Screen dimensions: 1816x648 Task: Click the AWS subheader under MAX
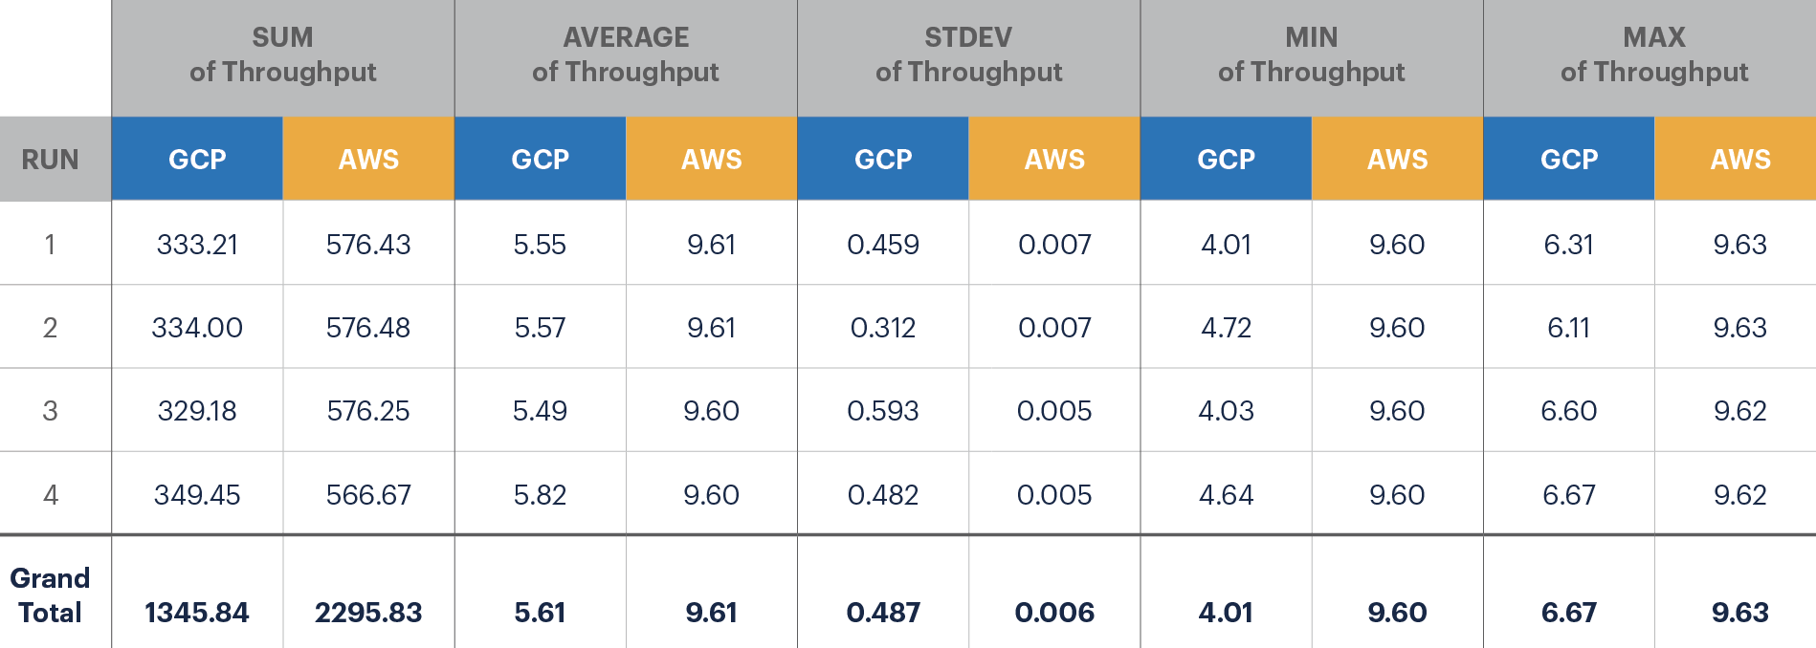click(1740, 160)
